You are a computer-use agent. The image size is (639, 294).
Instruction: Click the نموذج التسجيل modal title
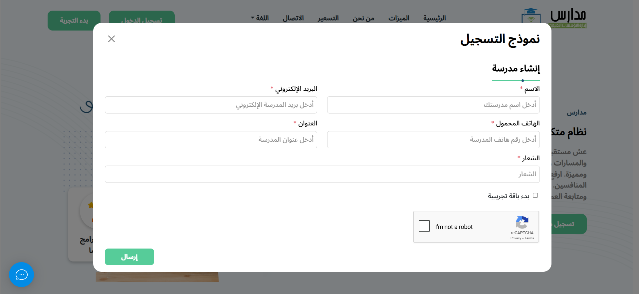tap(500, 39)
